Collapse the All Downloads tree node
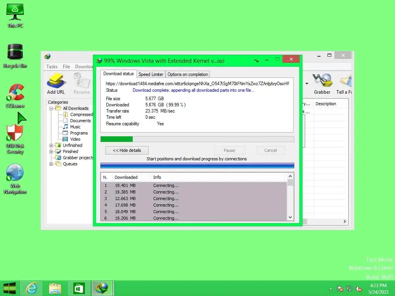 (51, 108)
